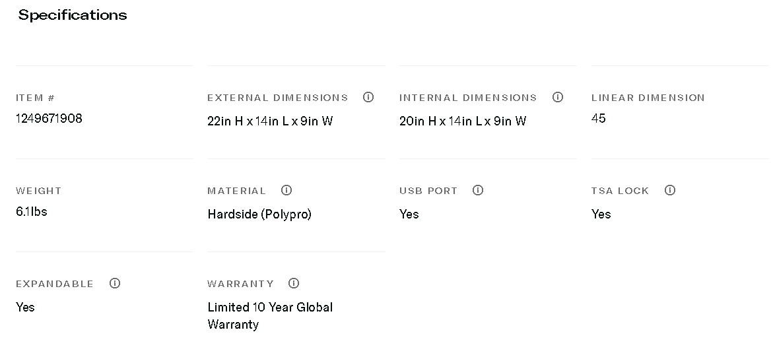This screenshot has height=363, width=773.
Task: Open the Internal Dimensions info tooltip icon
Action: pos(558,97)
